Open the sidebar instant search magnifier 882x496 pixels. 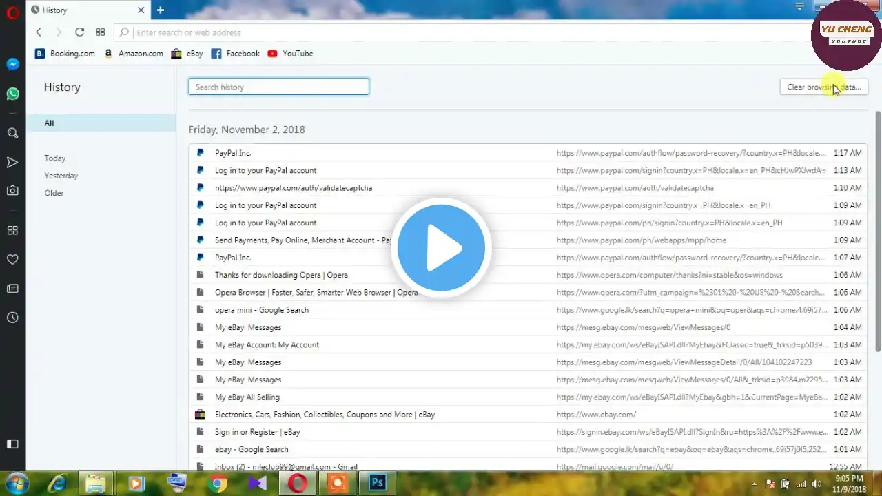coord(12,133)
